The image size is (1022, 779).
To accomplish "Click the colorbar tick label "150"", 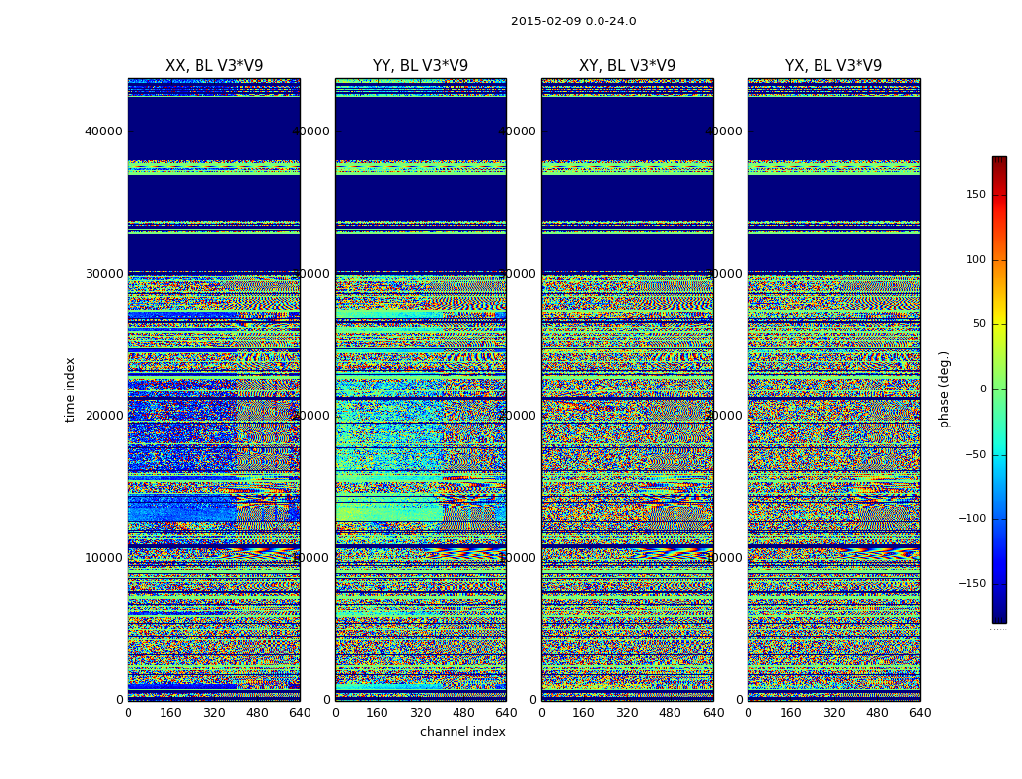I will 976,194.
